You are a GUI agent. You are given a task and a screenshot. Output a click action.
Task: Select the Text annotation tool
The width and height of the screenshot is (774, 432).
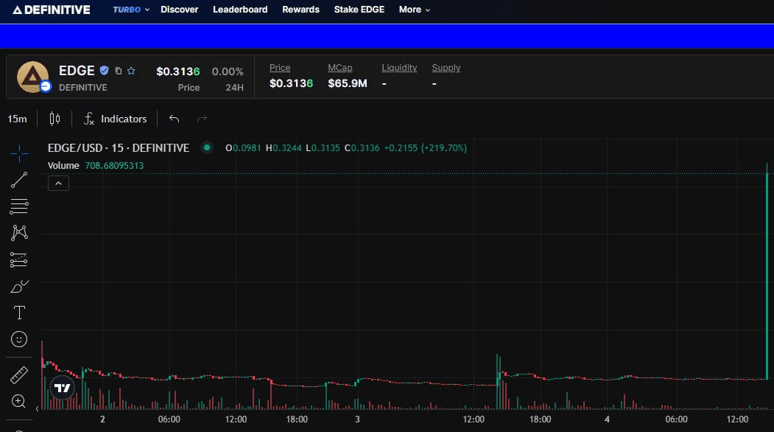pos(19,313)
